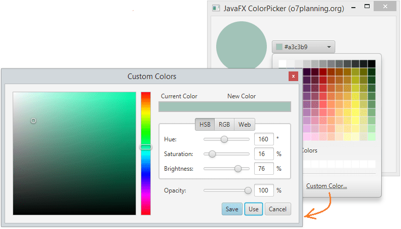Click the handle on the vertical hue bar

[x=146, y=147]
